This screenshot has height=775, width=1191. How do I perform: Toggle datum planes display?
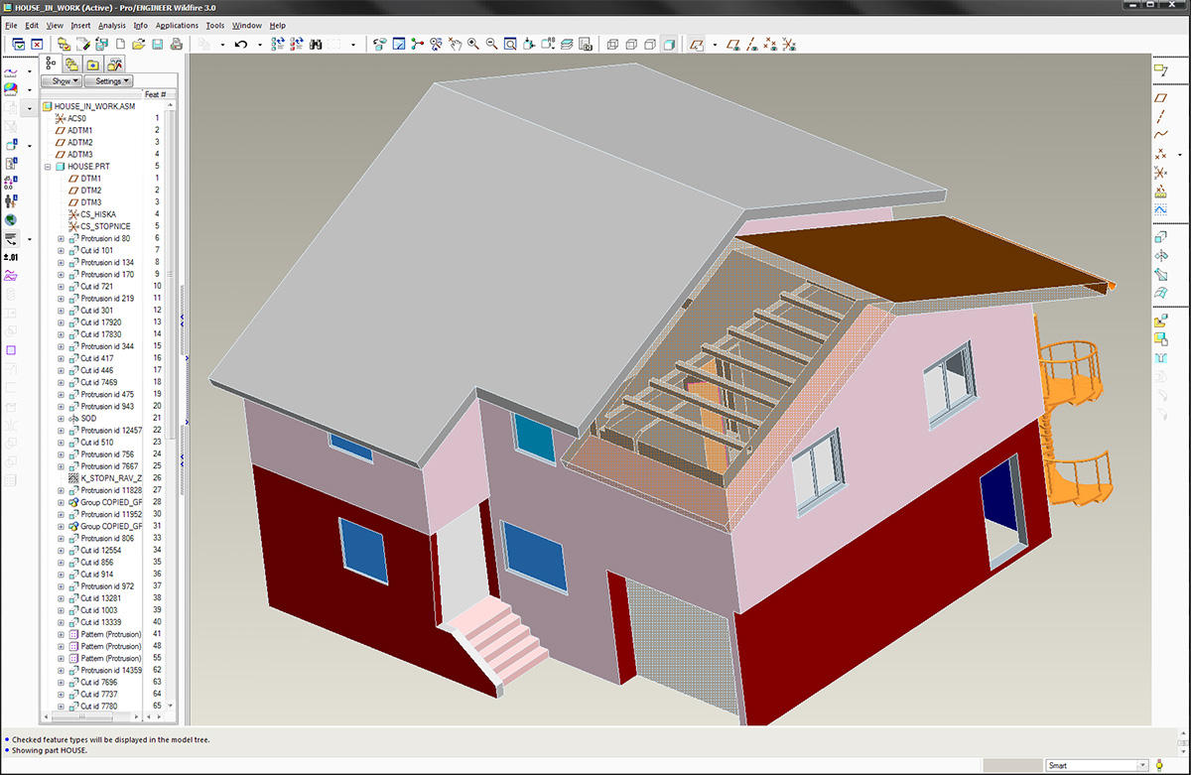pyautogui.click(x=732, y=44)
